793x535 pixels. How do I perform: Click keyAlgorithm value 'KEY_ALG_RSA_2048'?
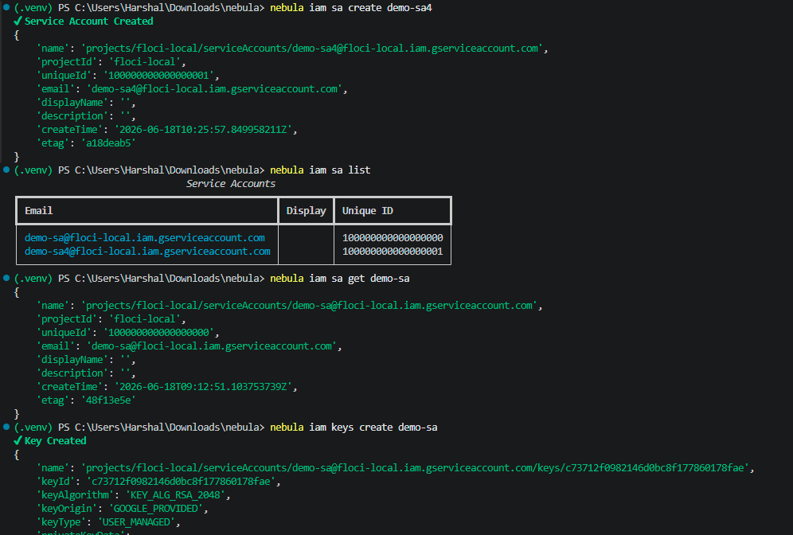[175, 495]
